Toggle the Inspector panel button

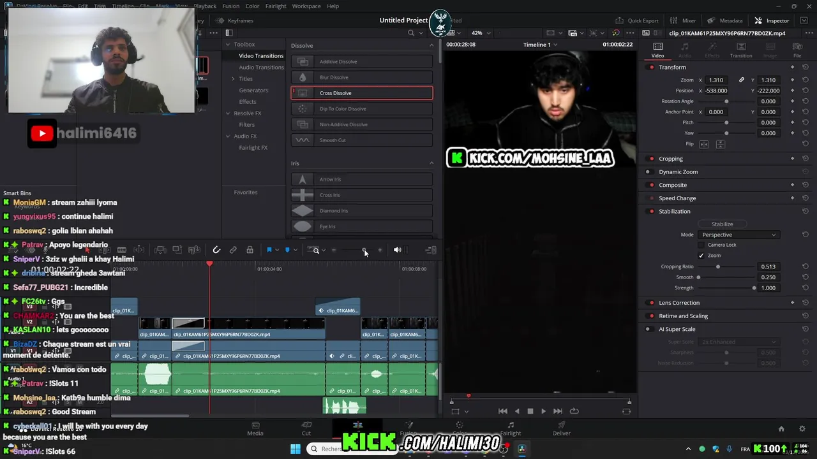[772, 20]
